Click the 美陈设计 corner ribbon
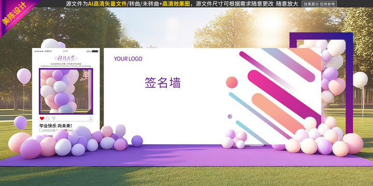 coord(15,14)
